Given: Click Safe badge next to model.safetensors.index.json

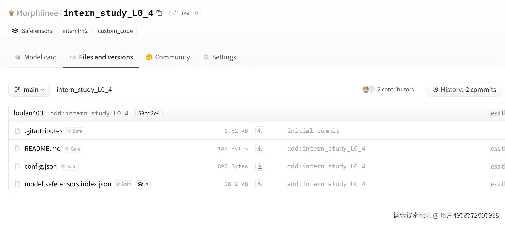Looking at the screenshot, I should [123, 184].
